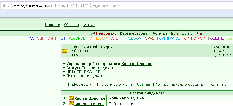Follow the E1 shortcut link
Image resolution: width=233 pixels, height=106 pixels.
pyautogui.click(x=63, y=38)
